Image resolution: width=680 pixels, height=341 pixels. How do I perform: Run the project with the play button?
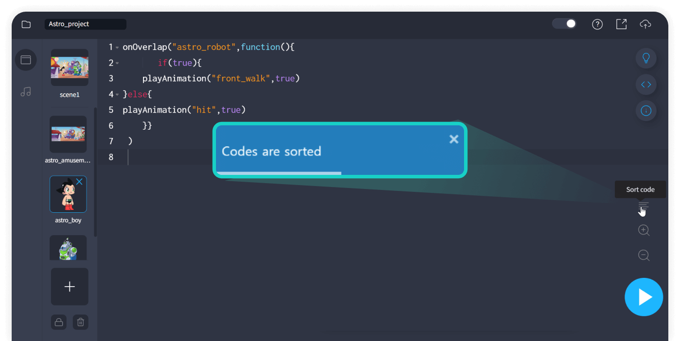[644, 297]
